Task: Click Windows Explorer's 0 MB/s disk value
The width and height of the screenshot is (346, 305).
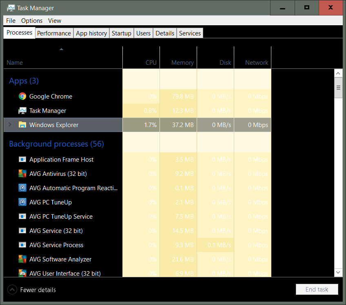Action: click(222, 125)
